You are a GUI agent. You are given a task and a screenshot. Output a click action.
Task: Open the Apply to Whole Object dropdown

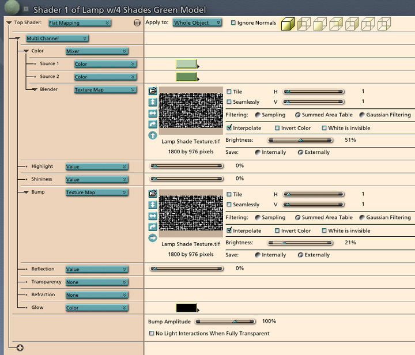coord(198,23)
